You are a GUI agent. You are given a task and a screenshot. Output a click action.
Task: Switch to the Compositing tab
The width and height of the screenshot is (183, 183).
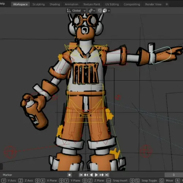point(132,4)
